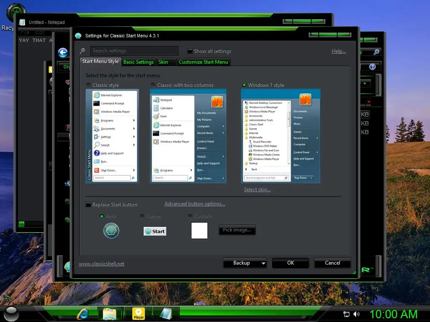Screen dimensions: 430x322
Task: Click the Pick image... button
Action: (x=237, y=230)
